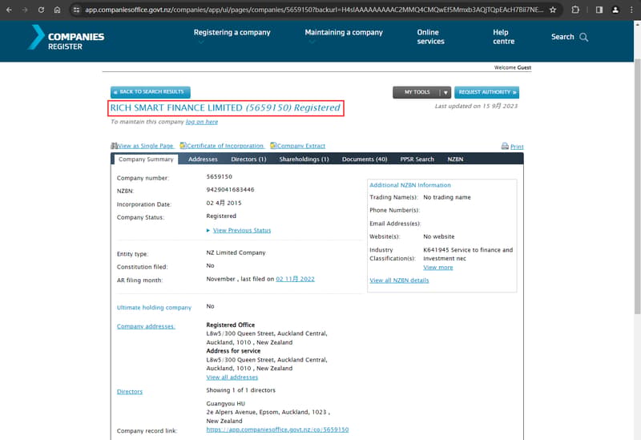This screenshot has height=440, width=641.
Task: Click the K641945 industry classification text
Action: [468, 254]
